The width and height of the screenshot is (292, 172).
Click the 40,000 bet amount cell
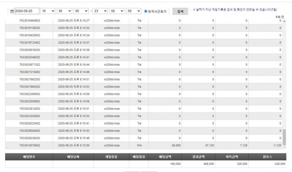176,146
